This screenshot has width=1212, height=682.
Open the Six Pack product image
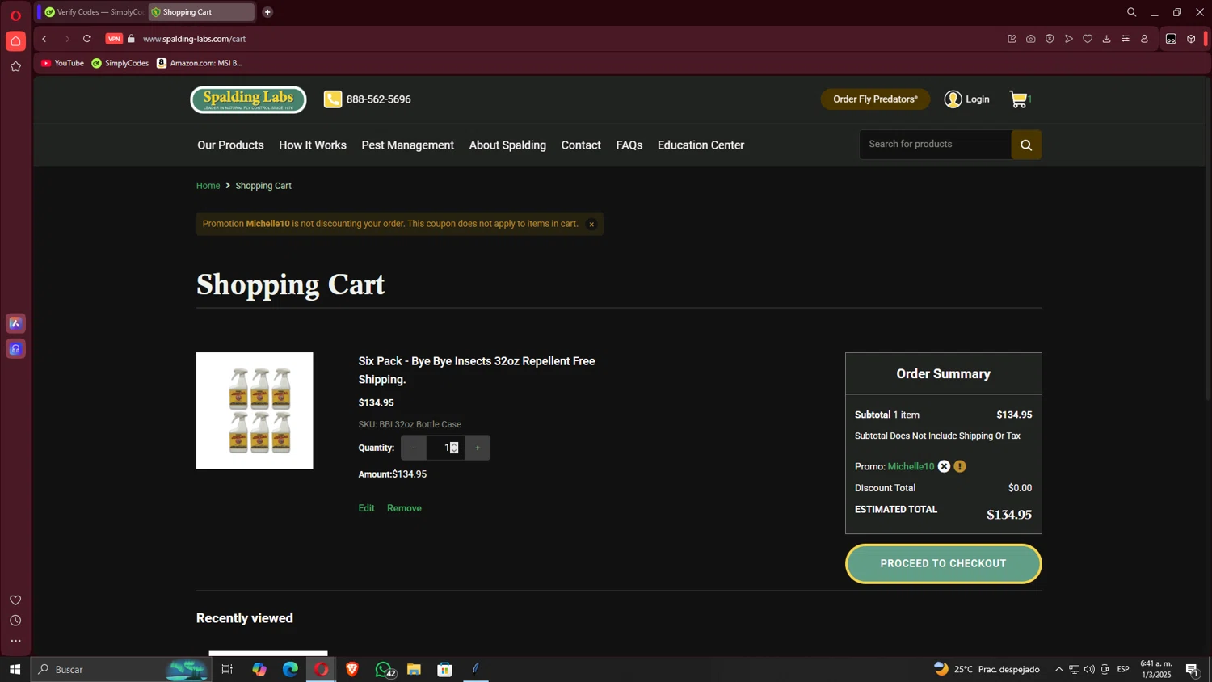[x=255, y=410]
